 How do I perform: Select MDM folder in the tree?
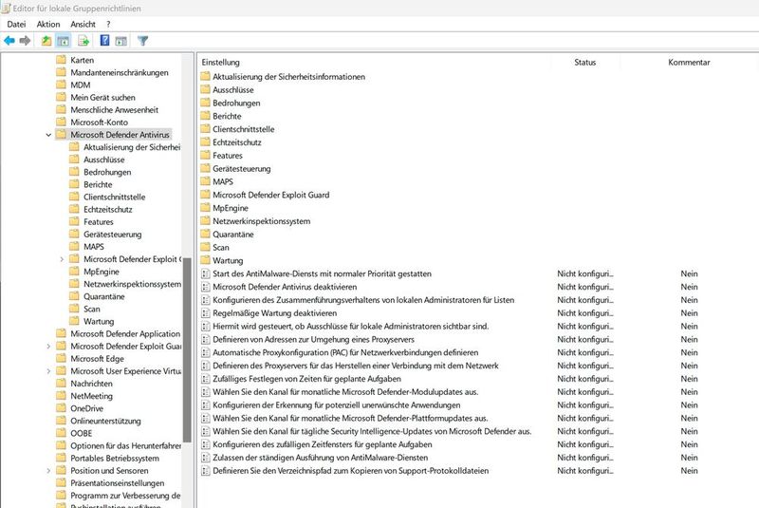click(x=81, y=85)
